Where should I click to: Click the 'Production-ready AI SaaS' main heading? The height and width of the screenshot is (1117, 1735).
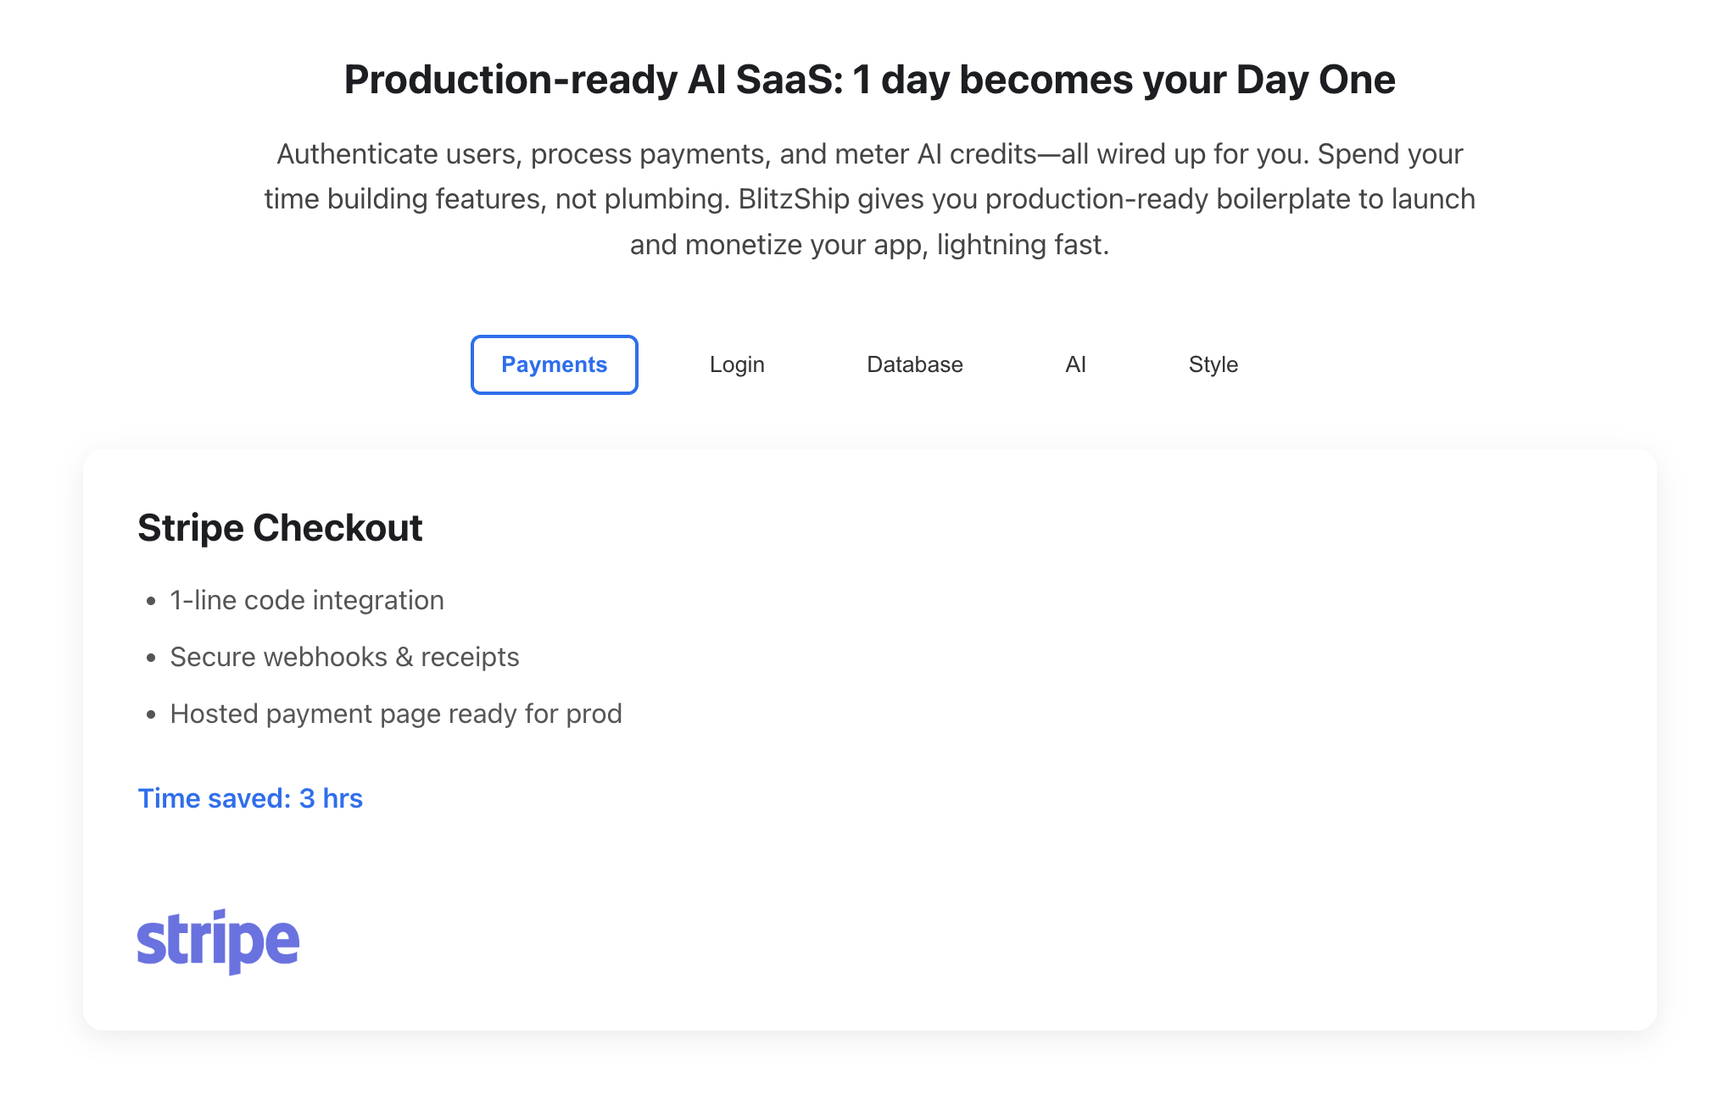[x=868, y=80]
